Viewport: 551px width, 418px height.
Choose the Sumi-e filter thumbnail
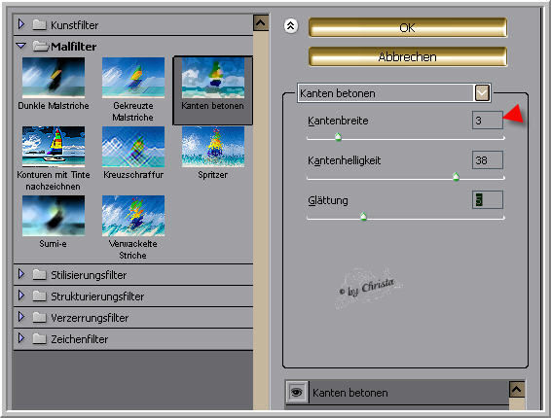[x=54, y=216]
